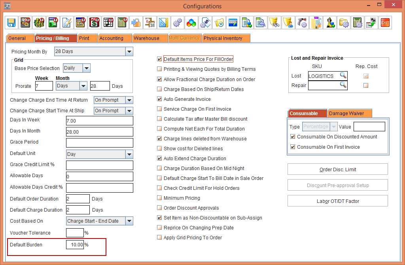Click the red EXIT toolbar icon
Screen dimensions: 405x265
point(385,23)
